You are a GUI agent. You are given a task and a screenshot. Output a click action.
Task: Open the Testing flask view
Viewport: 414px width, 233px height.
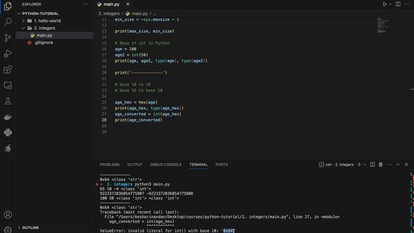pos(8,101)
